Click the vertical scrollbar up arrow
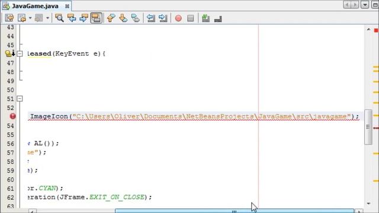The width and height of the screenshot is (379, 213). pos(368,30)
